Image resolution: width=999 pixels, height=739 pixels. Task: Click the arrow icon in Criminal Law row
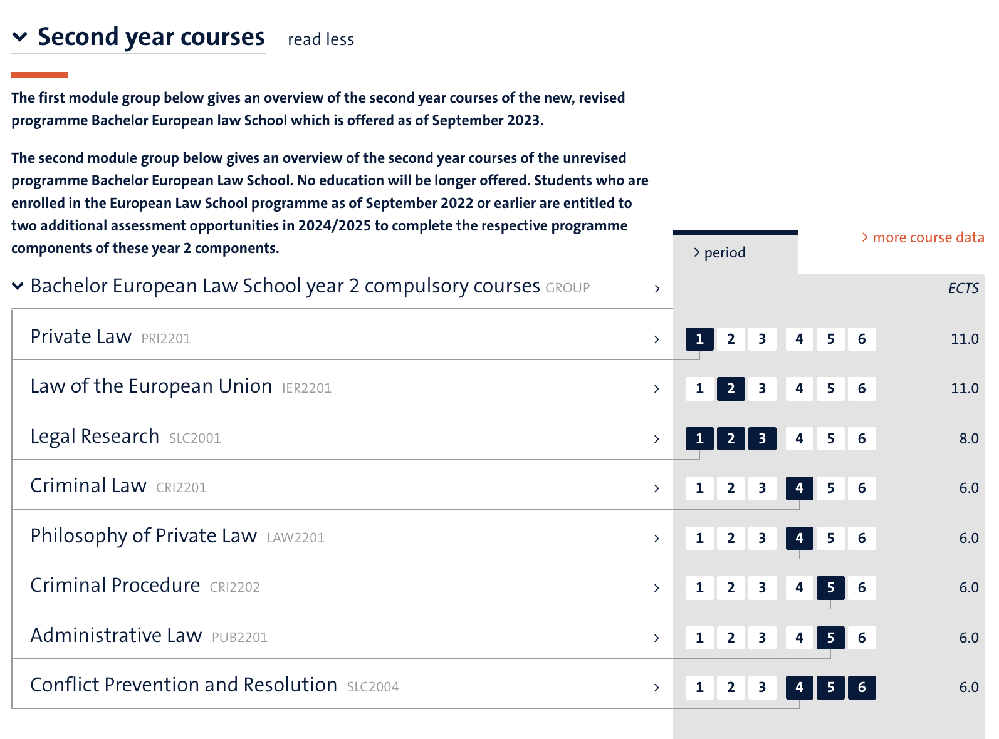click(x=656, y=488)
